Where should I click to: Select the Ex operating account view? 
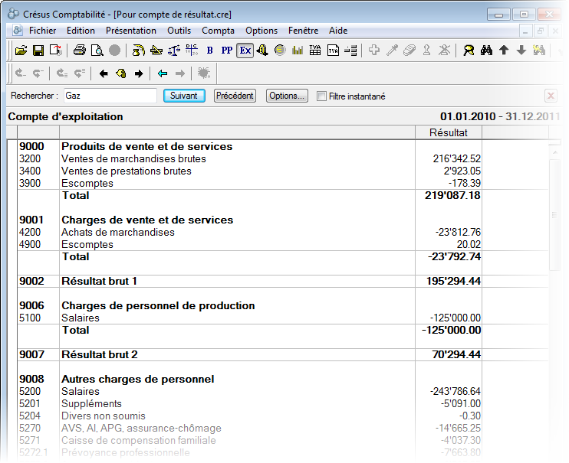(245, 51)
